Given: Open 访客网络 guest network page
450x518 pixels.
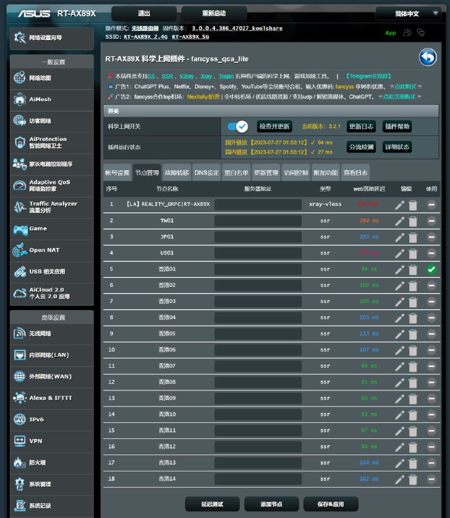Looking at the screenshot, I should click(x=52, y=121).
